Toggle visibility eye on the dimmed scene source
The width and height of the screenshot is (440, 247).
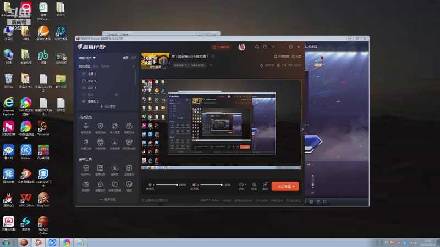117,94
